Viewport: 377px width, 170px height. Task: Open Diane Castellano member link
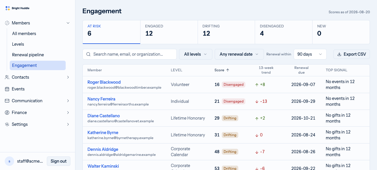(104, 116)
